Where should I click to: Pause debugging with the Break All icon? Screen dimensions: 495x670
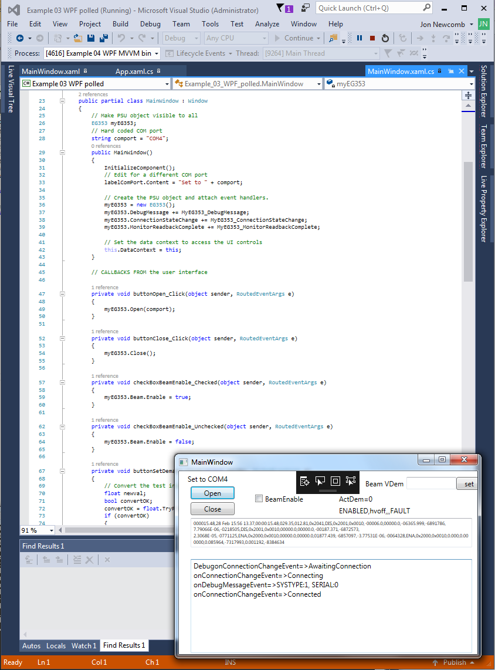[360, 39]
